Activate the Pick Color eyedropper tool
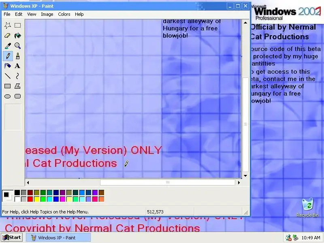The image size is (324, 243). (x=8, y=46)
